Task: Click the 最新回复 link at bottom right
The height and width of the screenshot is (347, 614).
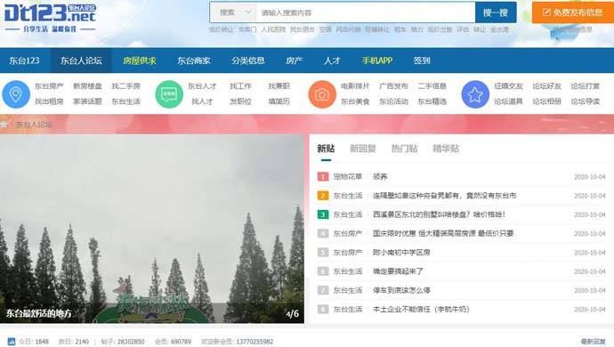Action: [x=594, y=342]
